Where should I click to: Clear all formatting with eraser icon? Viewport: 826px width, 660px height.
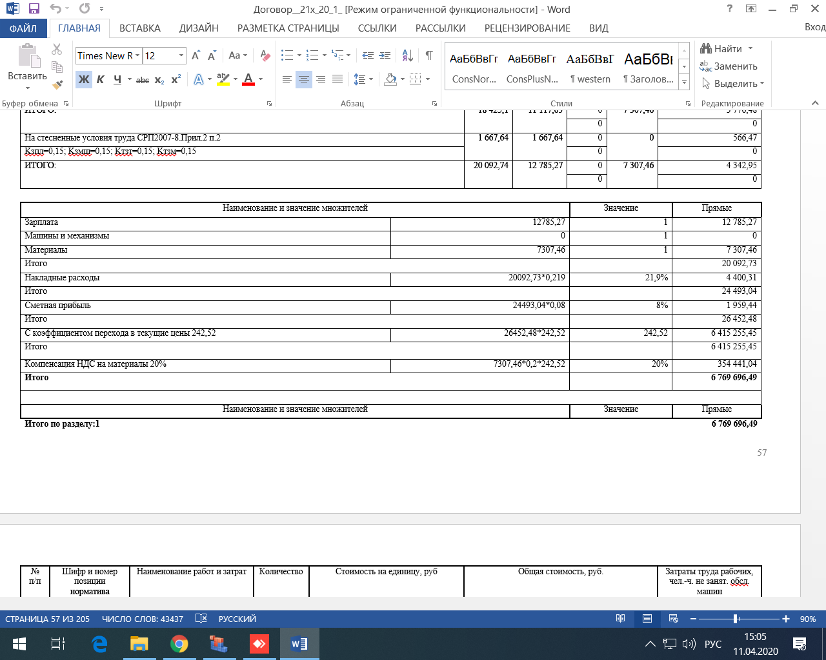265,55
